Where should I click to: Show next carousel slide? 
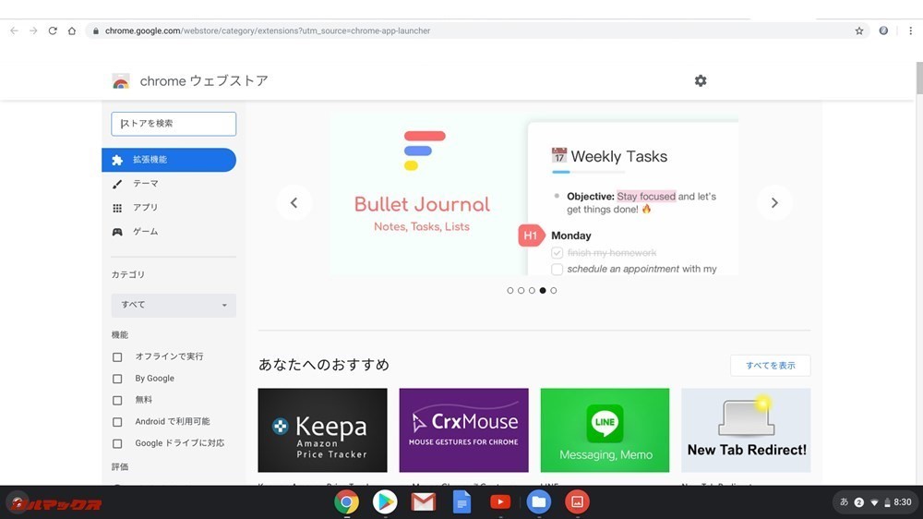coord(774,202)
